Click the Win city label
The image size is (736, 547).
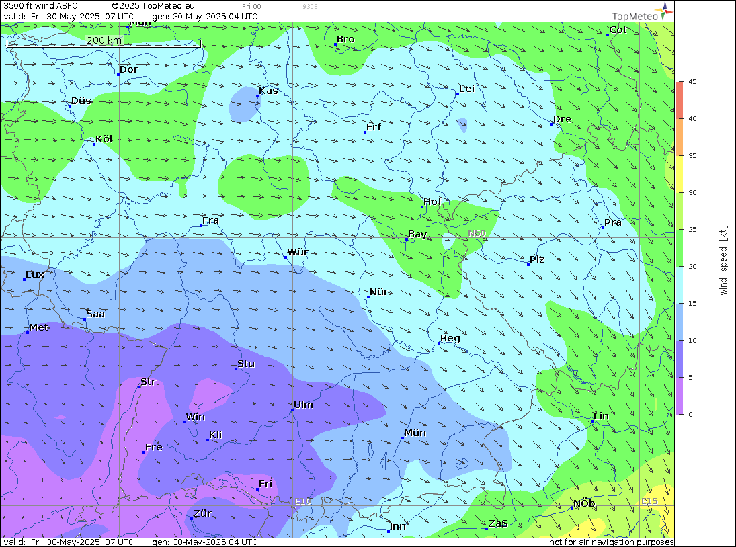click(x=196, y=417)
